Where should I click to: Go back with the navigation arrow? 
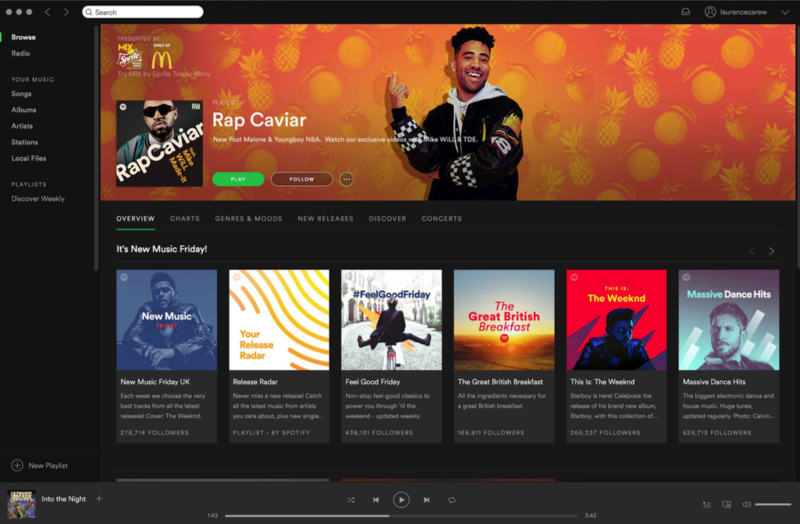pyautogui.click(x=48, y=12)
